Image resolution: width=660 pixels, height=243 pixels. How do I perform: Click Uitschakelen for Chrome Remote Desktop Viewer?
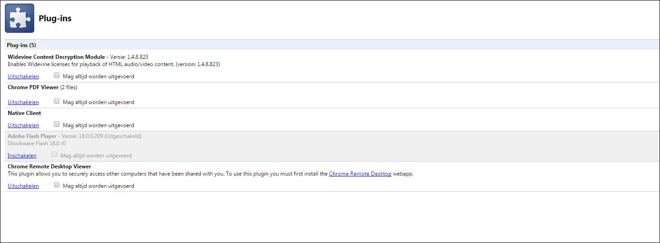[23, 186]
